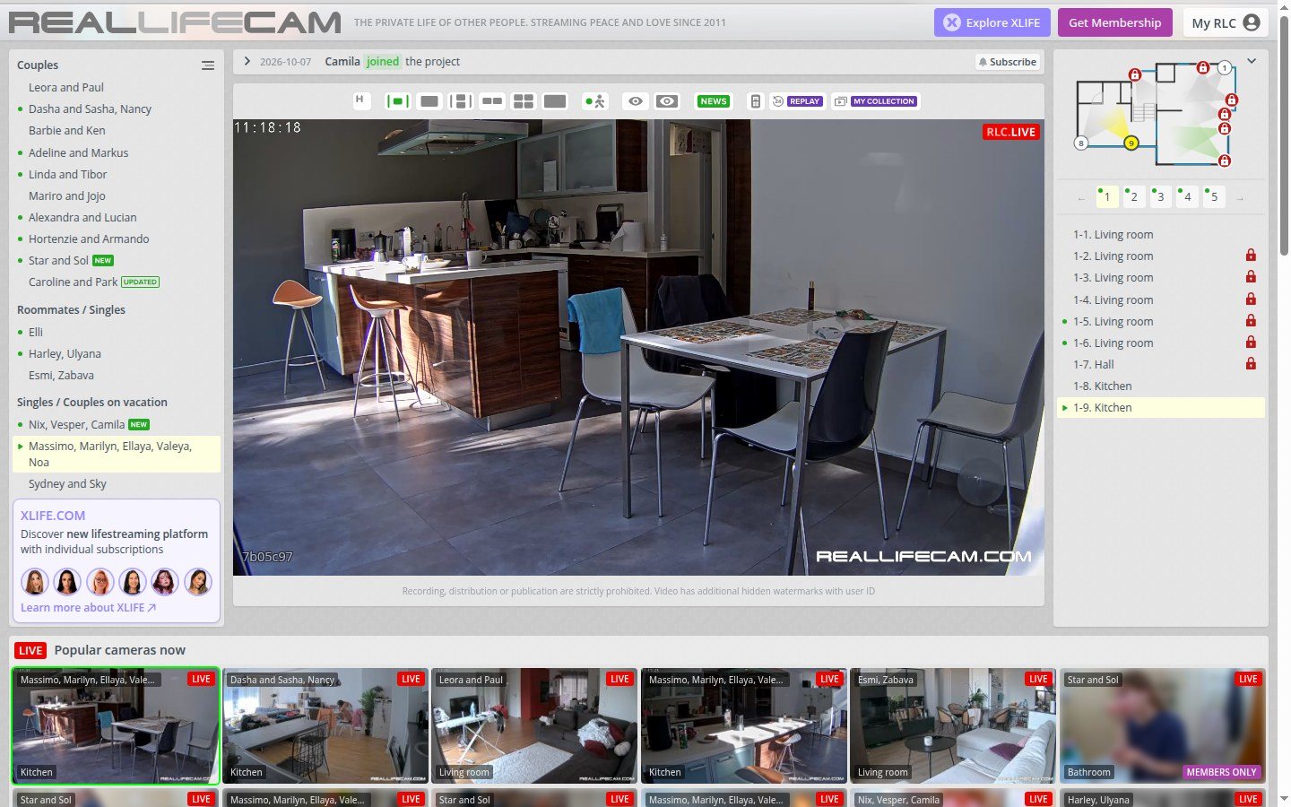Click the Subscribe bell button
The height and width of the screenshot is (807, 1291).
pyautogui.click(x=1008, y=62)
